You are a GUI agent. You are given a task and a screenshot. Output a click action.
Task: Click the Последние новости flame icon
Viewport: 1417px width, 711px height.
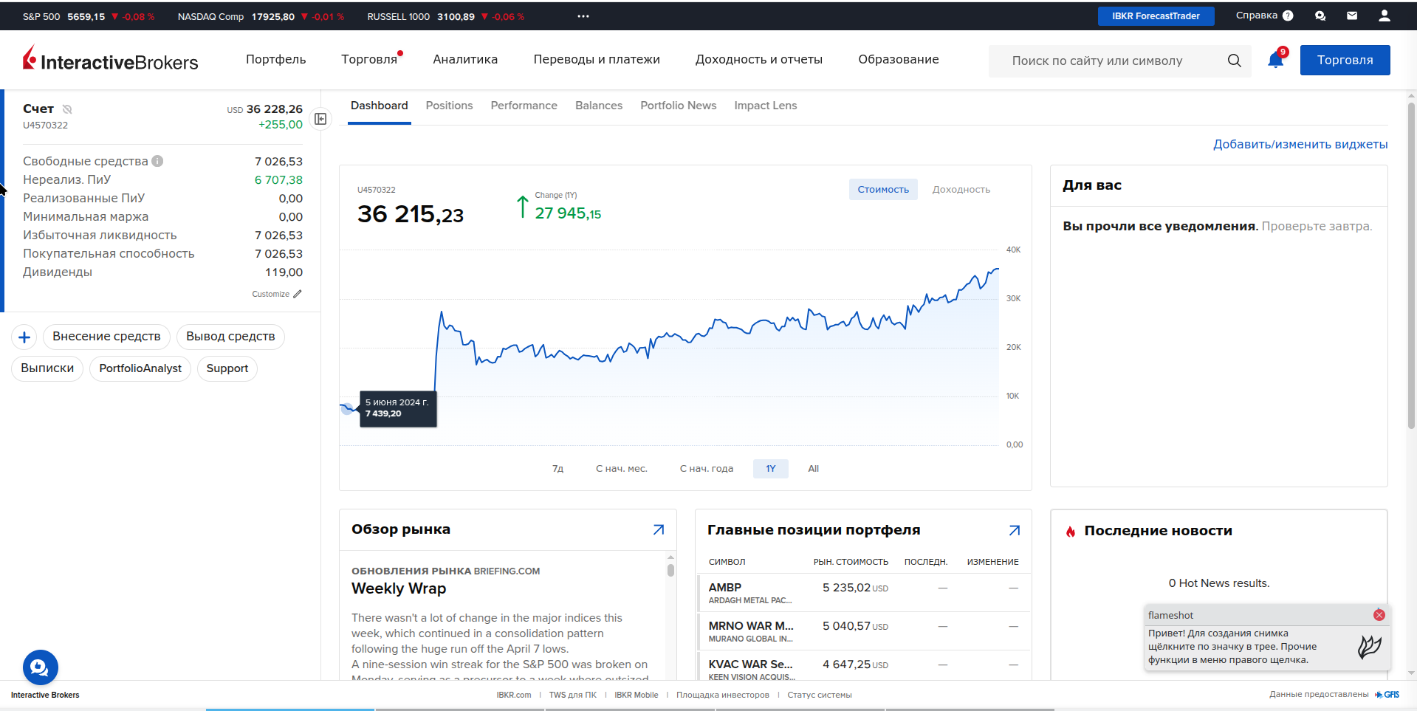click(1071, 531)
